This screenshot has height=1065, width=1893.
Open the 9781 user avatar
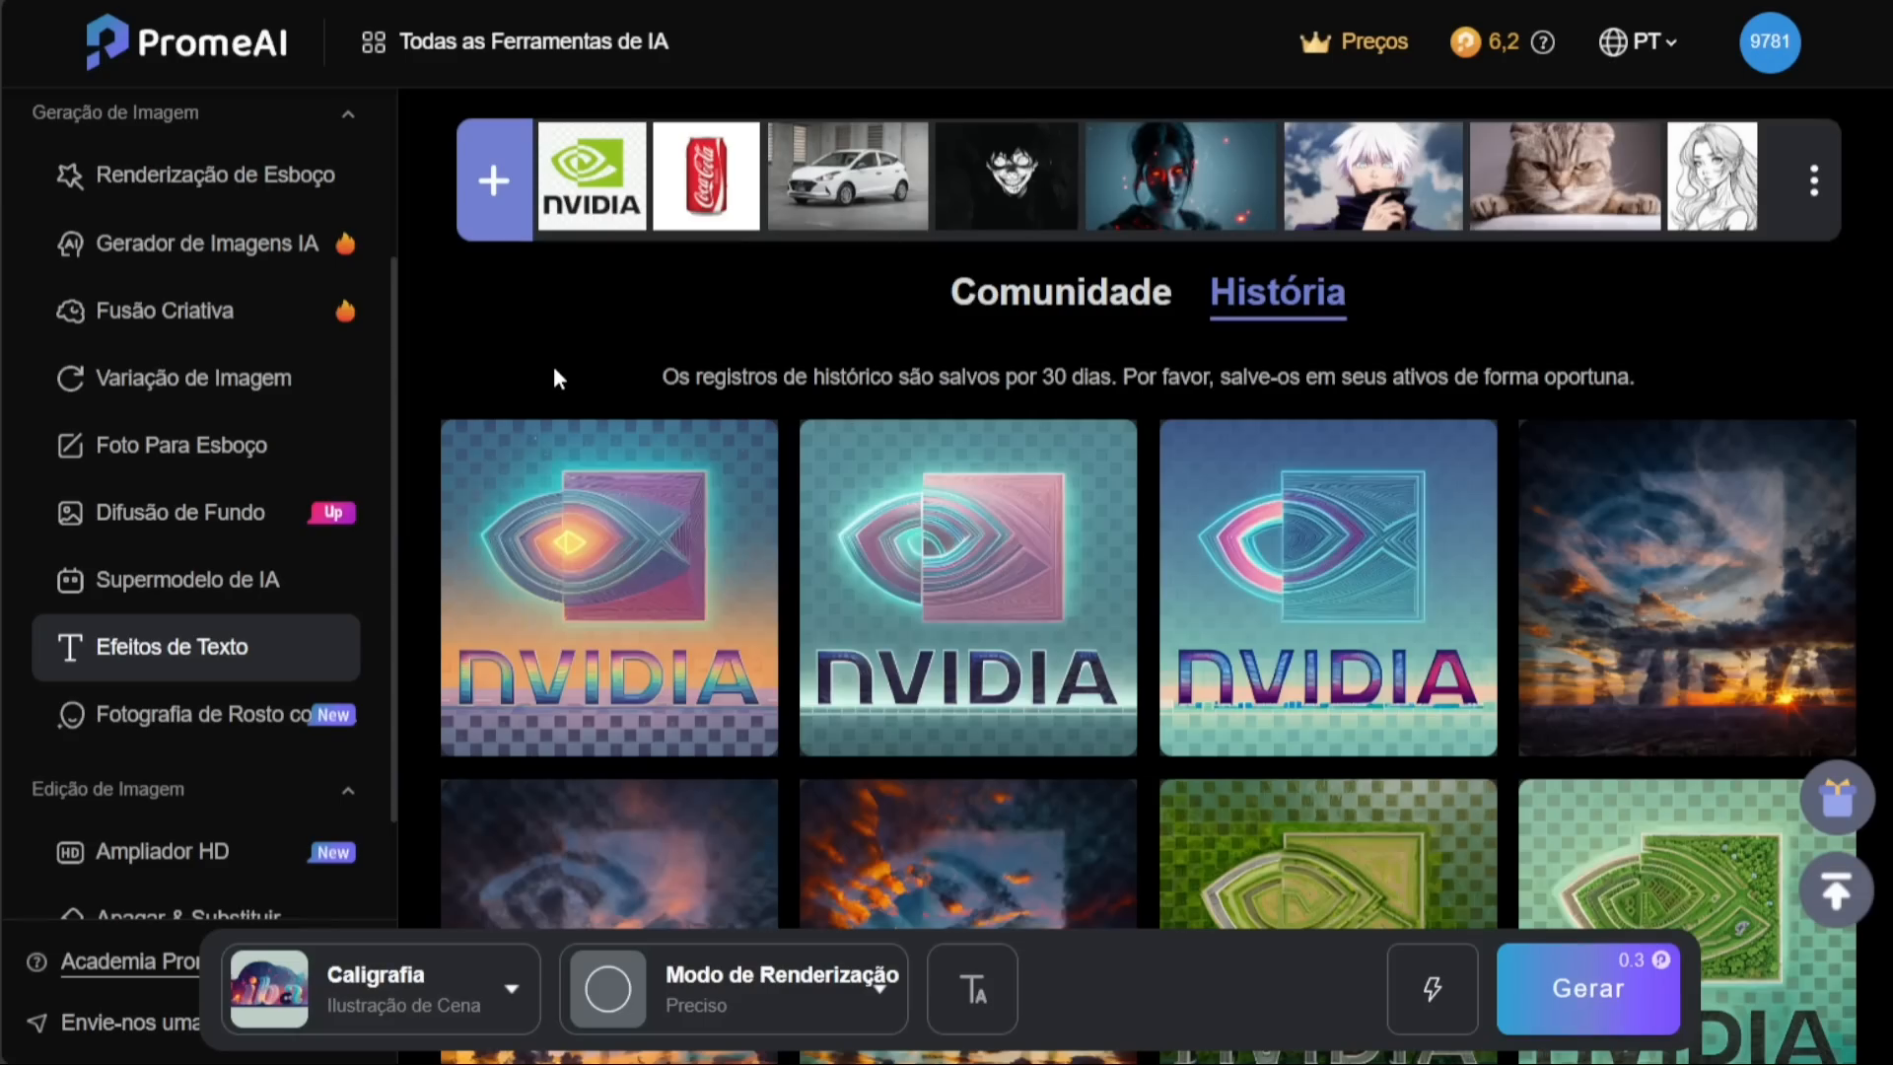1769,42
